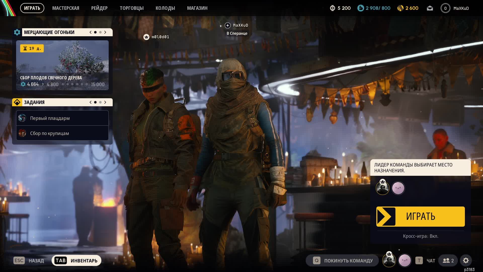
Task: Switch to the Торговцы tab
Action: (x=132, y=8)
